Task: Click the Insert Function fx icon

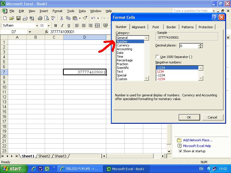Action: coord(46,32)
